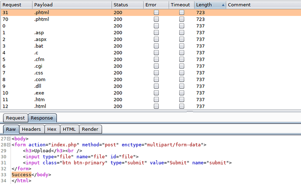This screenshot has height=184, width=301.
Task: Sort by the Timeout column header
Action: [x=181, y=5]
